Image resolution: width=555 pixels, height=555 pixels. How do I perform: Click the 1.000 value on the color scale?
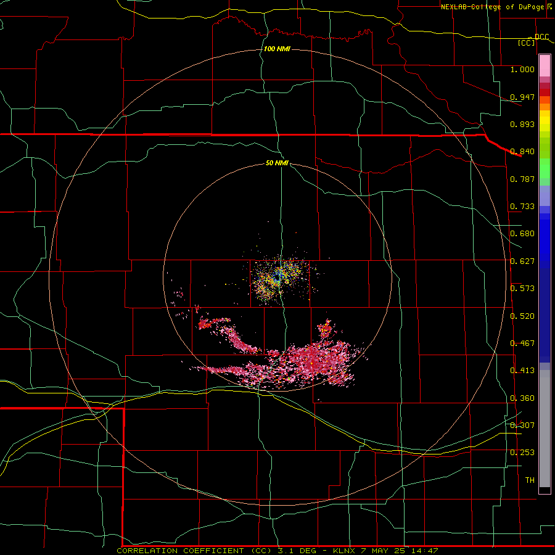[x=522, y=69]
